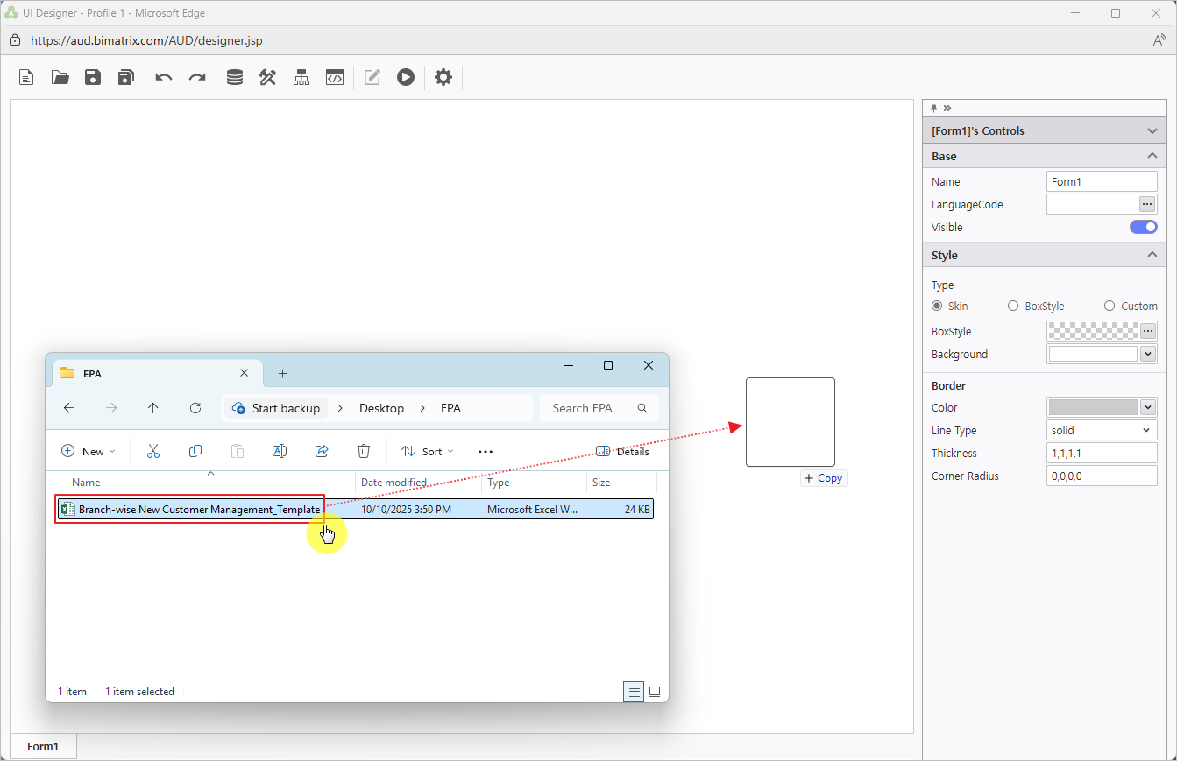The height and width of the screenshot is (761, 1177).
Task: Open the Details pane in File Explorer
Action: (x=622, y=451)
